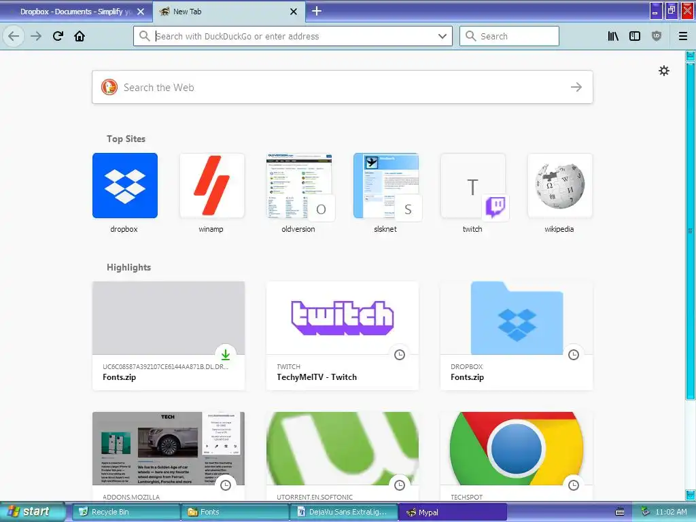The image size is (696, 522).
Task: Expand the address bar history dropdown
Action: 442,36
